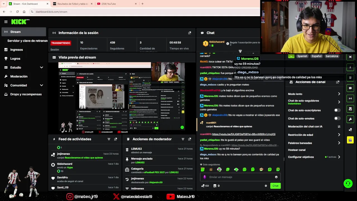Open Moderación del chat con IA external link
This screenshot has height=201, width=357.
pyautogui.click(x=339, y=126)
